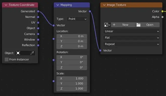The height and width of the screenshot is (96, 166).
Task: Click the Reflection output socket
Action: point(38,45)
